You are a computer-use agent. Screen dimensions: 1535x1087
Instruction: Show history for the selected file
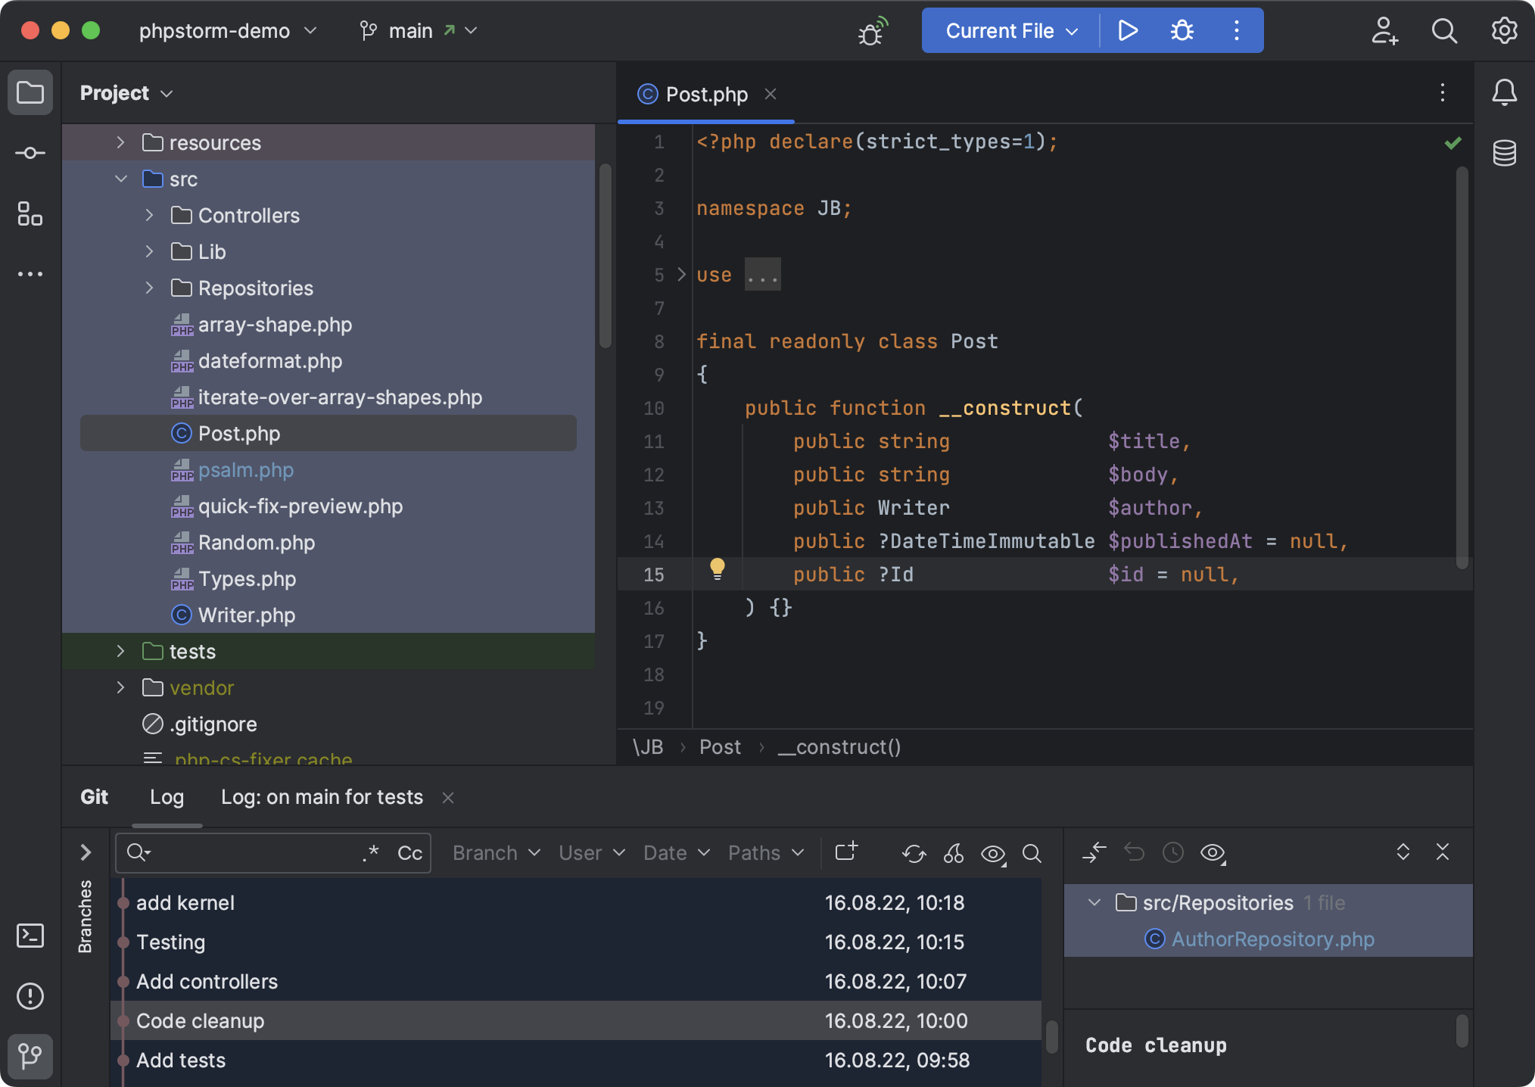[1173, 852]
